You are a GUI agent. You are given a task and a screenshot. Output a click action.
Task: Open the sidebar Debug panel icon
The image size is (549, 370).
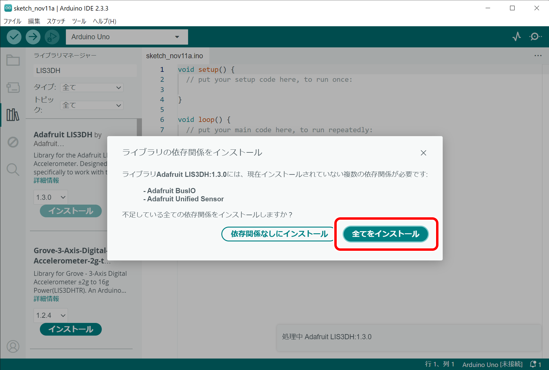(13, 142)
